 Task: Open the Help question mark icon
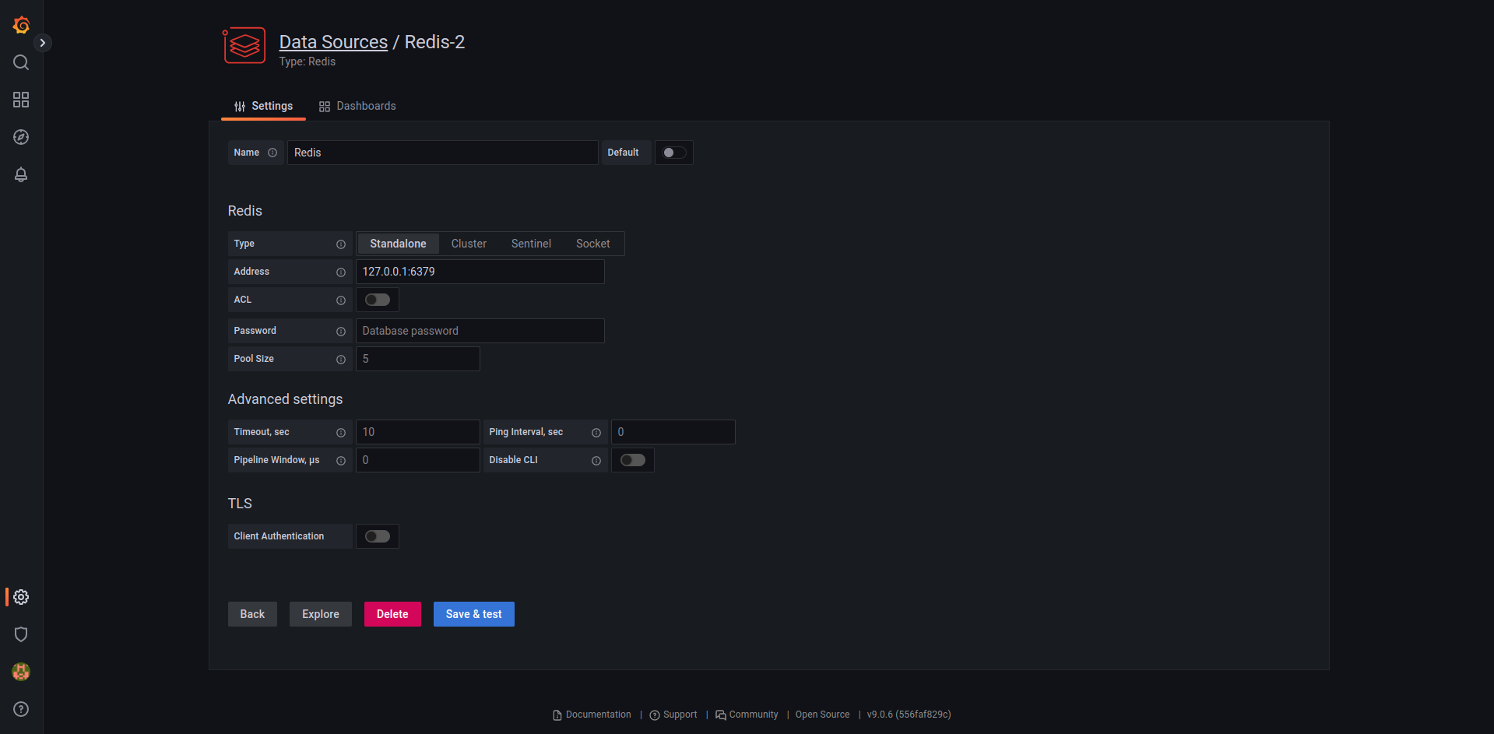[x=21, y=709]
